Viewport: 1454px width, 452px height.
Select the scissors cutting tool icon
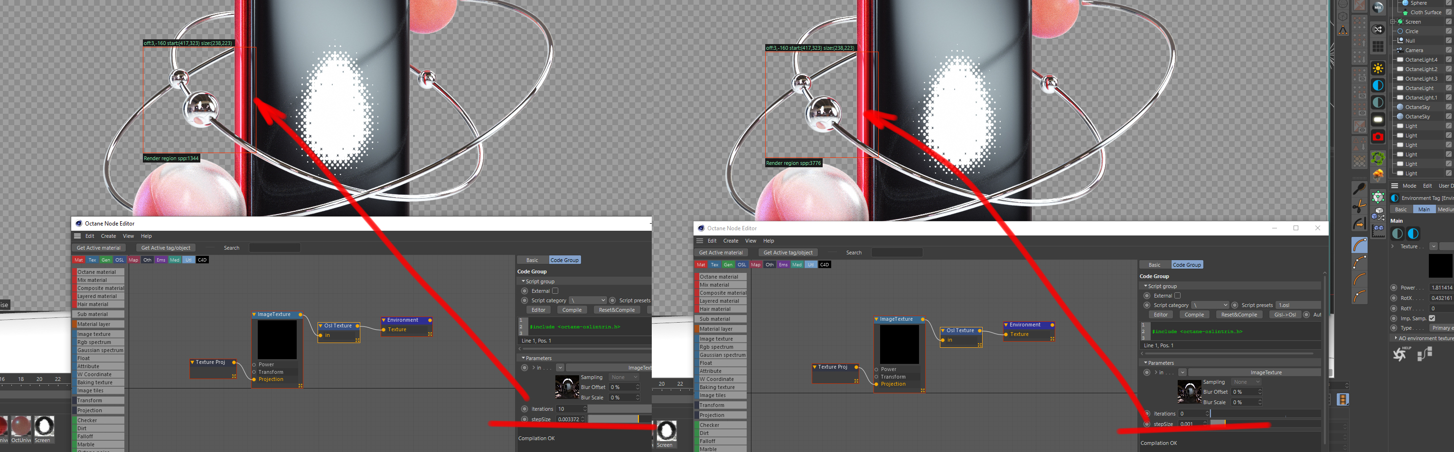pyautogui.click(x=1359, y=206)
